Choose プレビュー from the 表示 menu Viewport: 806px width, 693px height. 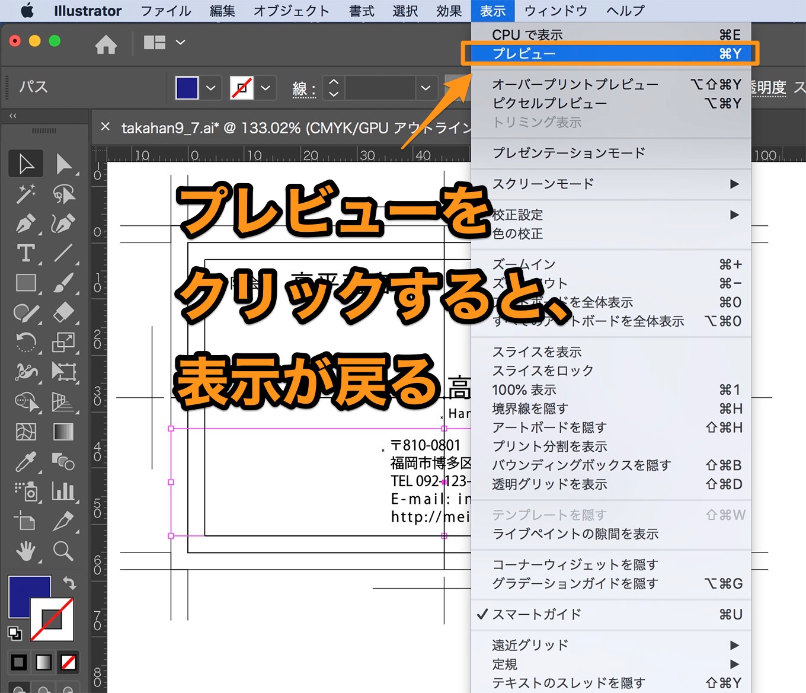point(610,53)
